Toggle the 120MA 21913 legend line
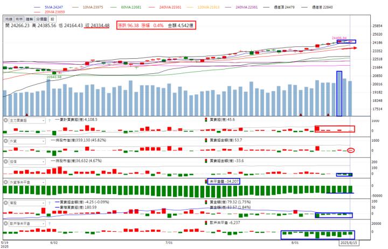Screen dimensions: 388x249 click(x=203, y=7)
